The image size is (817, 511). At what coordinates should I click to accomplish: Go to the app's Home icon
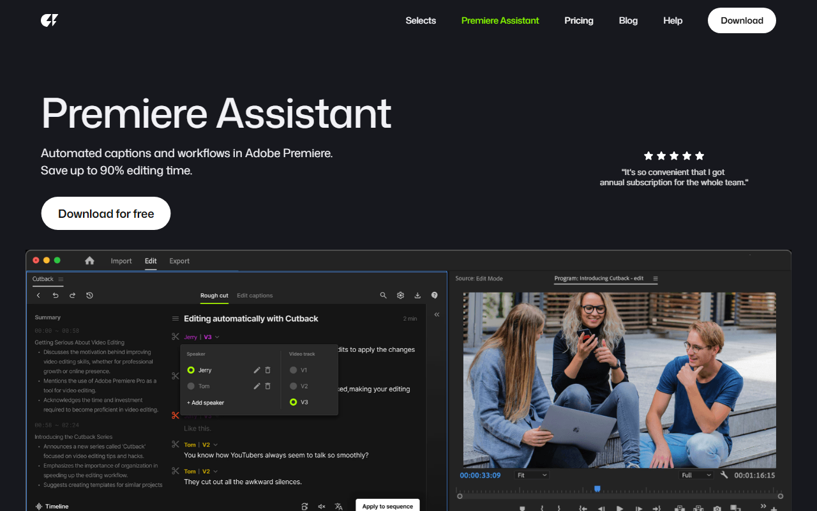[x=89, y=261]
